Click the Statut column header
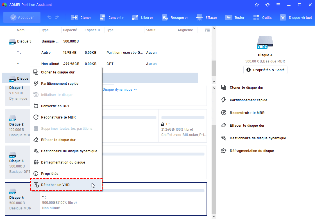Viewport: 315px width, 219px height. (x=151, y=30)
